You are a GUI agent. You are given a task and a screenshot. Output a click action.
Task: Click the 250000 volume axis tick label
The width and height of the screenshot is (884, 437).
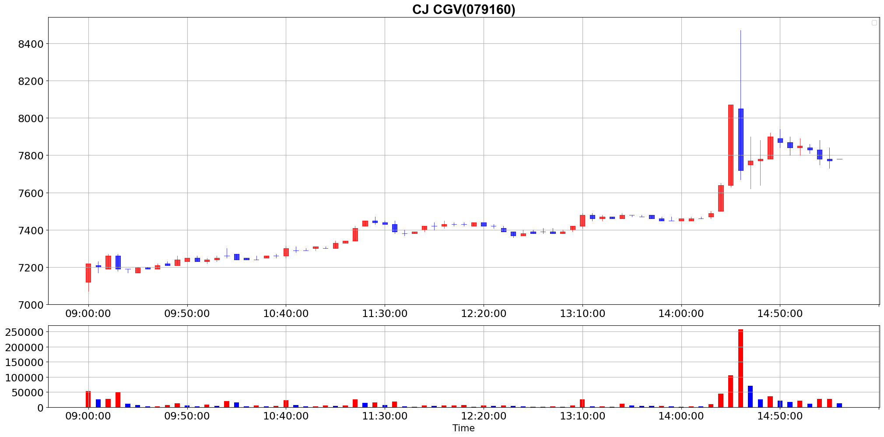[x=24, y=332]
